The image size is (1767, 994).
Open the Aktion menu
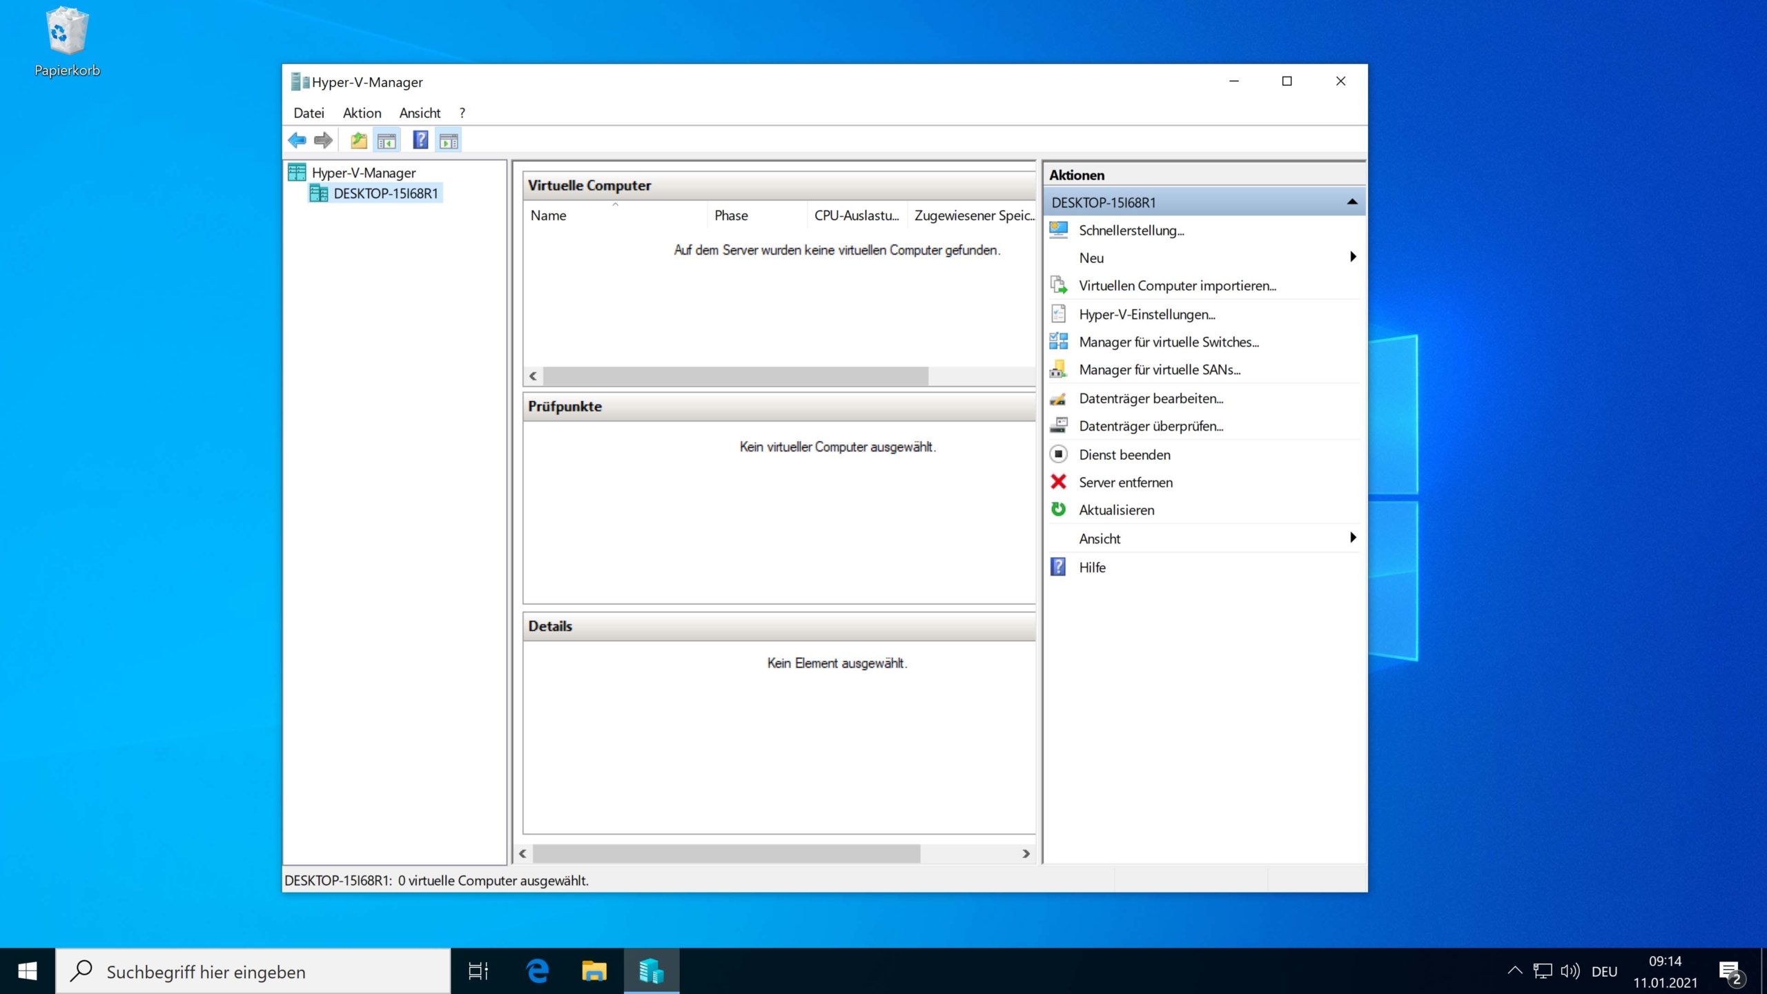click(362, 113)
